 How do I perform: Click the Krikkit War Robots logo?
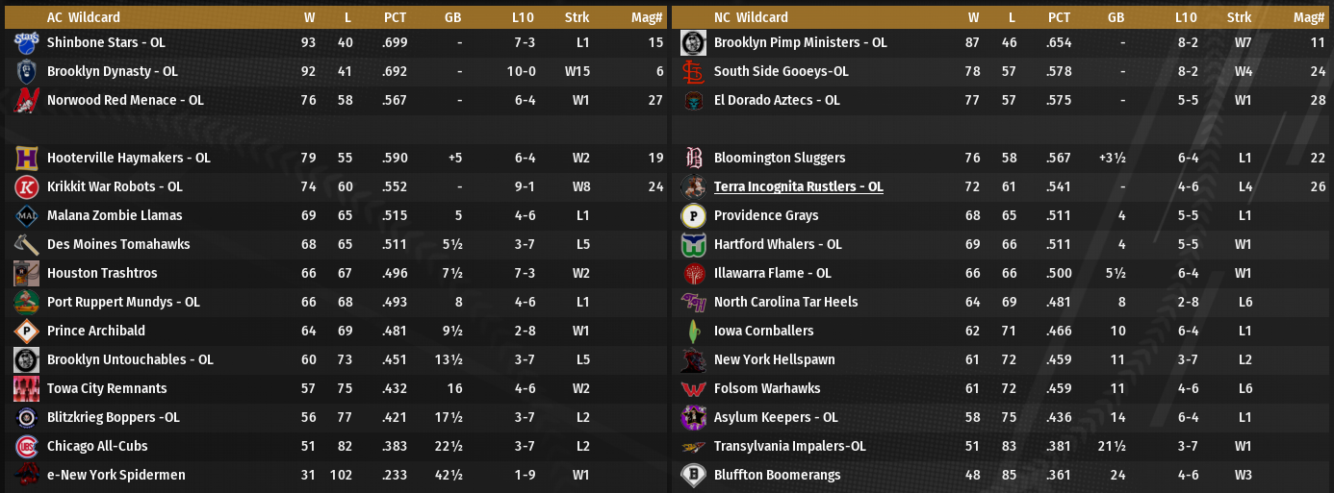tap(27, 187)
